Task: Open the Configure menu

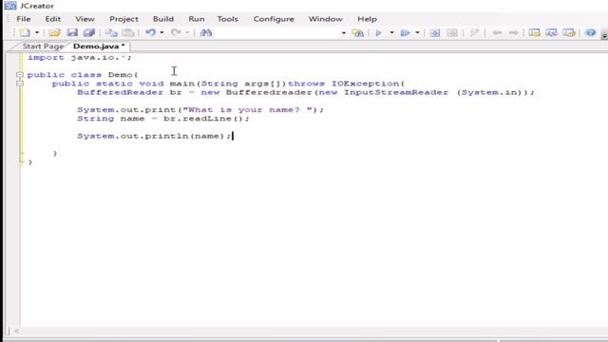Action: (274, 19)
